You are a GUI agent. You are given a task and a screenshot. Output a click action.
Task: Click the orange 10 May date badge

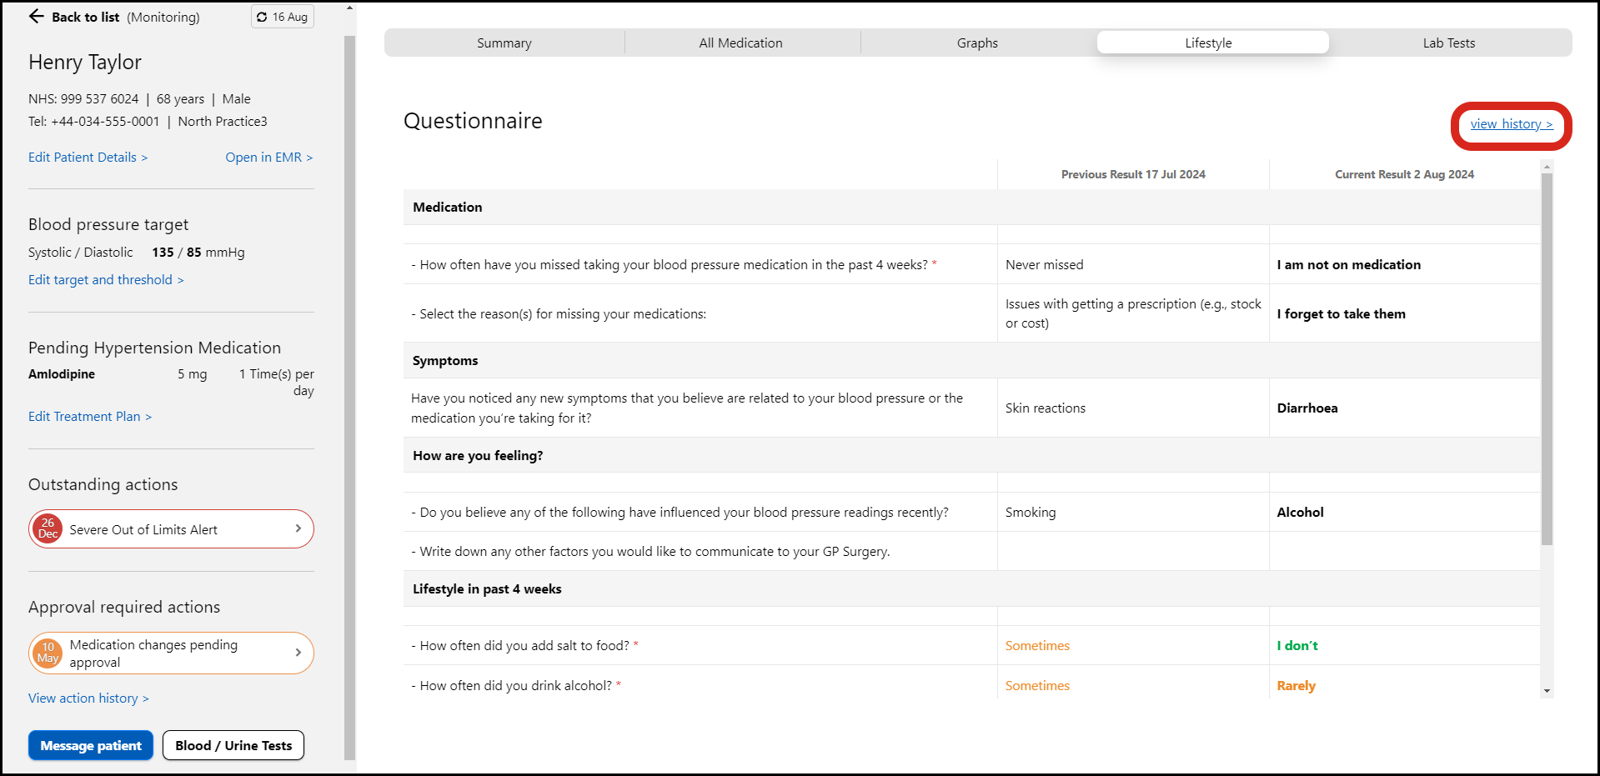(x=48, y=653)
